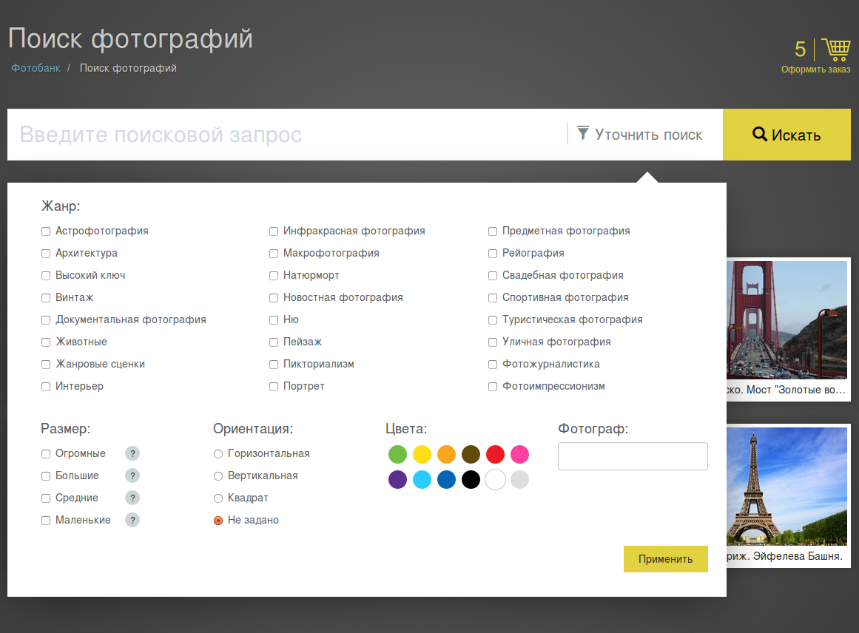Select the Горизонтальная orientation radio button

tap(218, 454)
